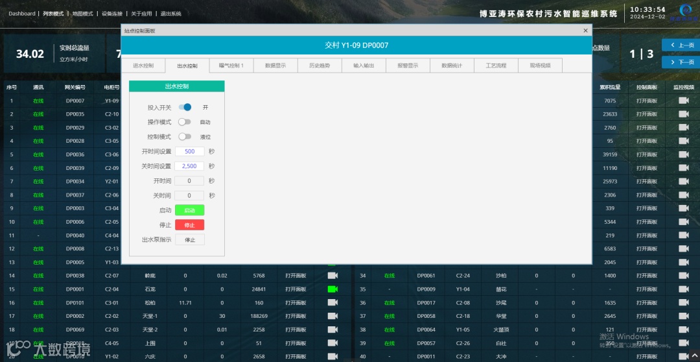Screen dimensions: 700x362
Task: Open camera video for row with cumulative flow 2045
Action: click(684, 262)
